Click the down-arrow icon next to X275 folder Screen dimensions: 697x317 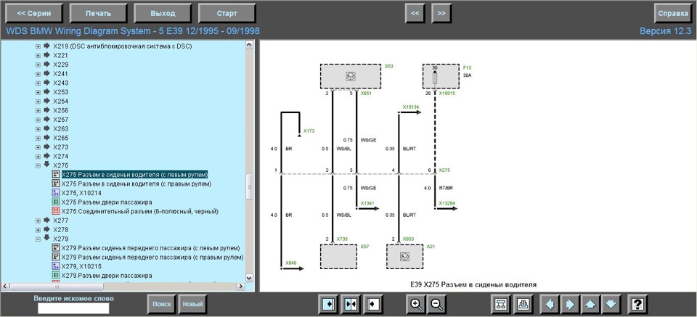point(46,165)
